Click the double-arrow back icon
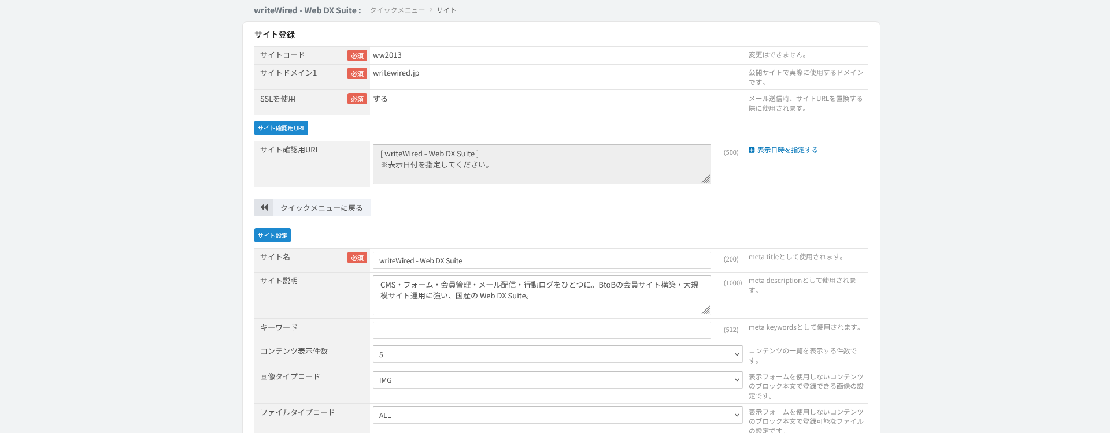The image size is (1110, 433). [264, 207]
